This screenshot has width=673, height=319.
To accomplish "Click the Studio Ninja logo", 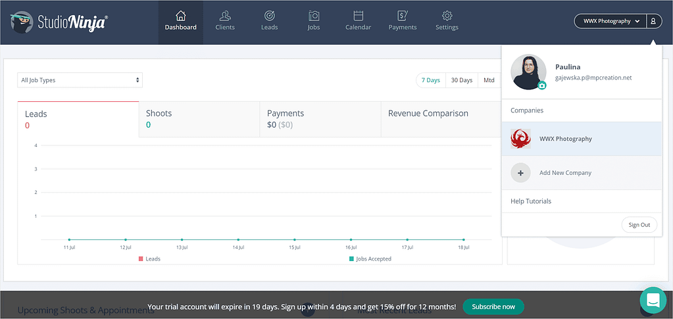I will pyautogui.click(x=59, y=22).
